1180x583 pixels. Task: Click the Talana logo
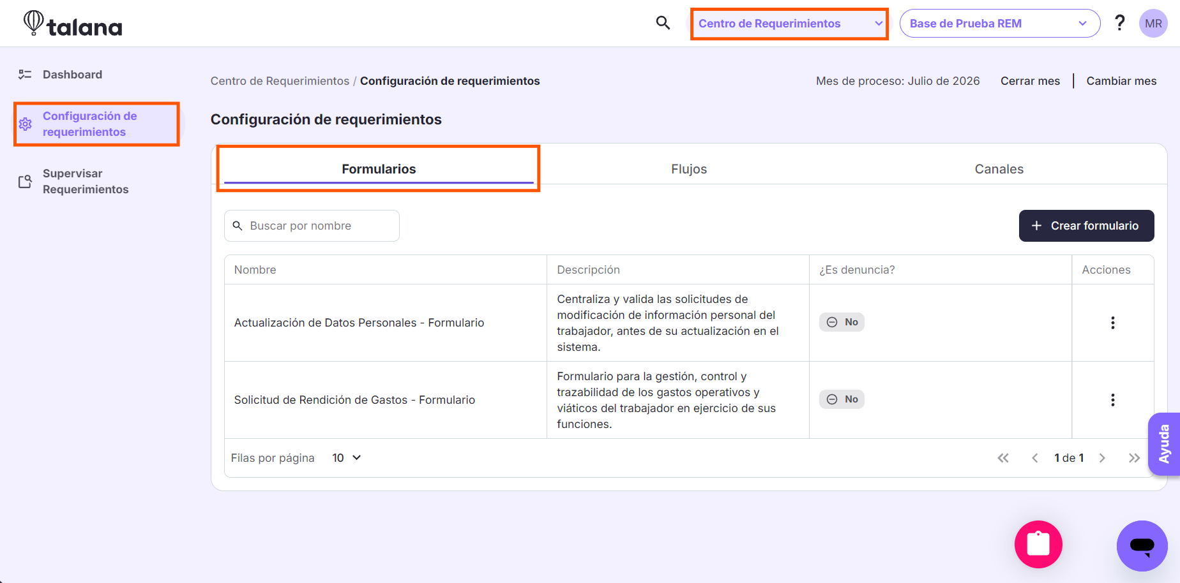click(73, 24)
